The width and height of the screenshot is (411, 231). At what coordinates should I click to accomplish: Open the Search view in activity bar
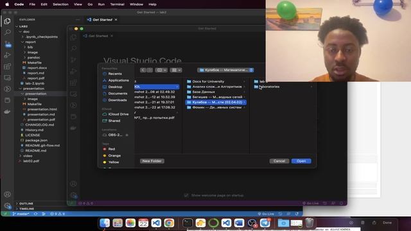7,32
